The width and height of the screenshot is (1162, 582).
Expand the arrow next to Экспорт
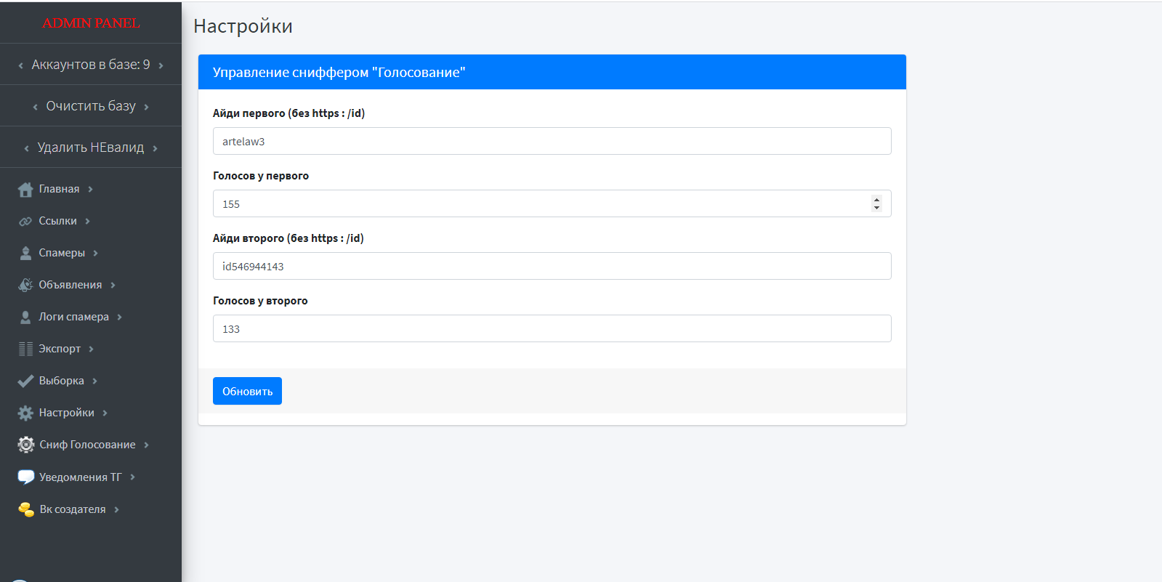tap(92, 349)
